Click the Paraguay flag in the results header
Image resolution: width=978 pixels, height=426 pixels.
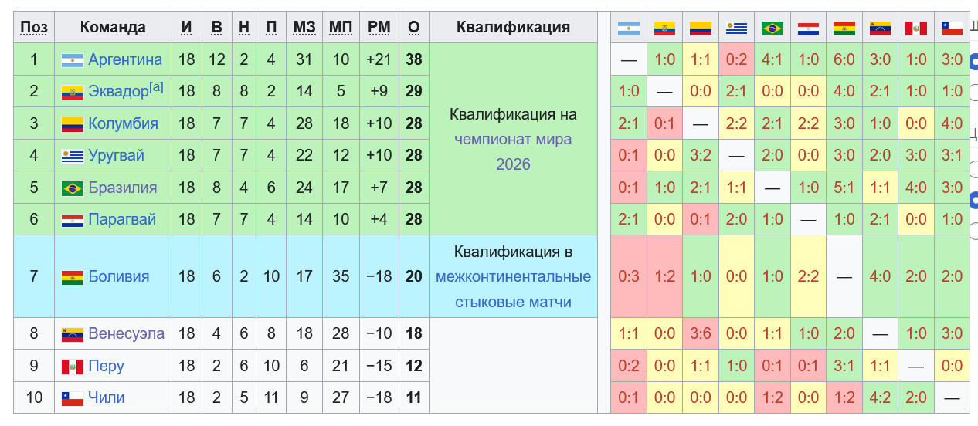808,29
